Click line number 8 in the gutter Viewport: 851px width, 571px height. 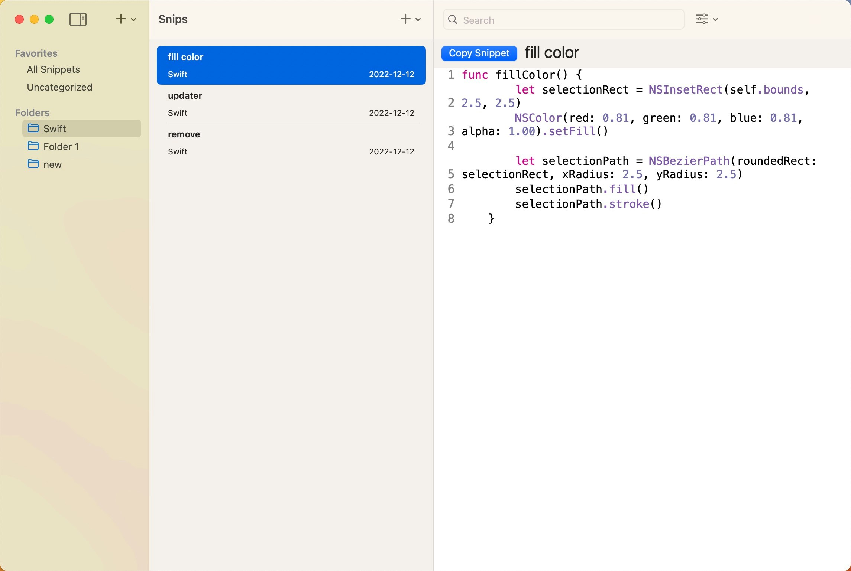tap(451, 219)
